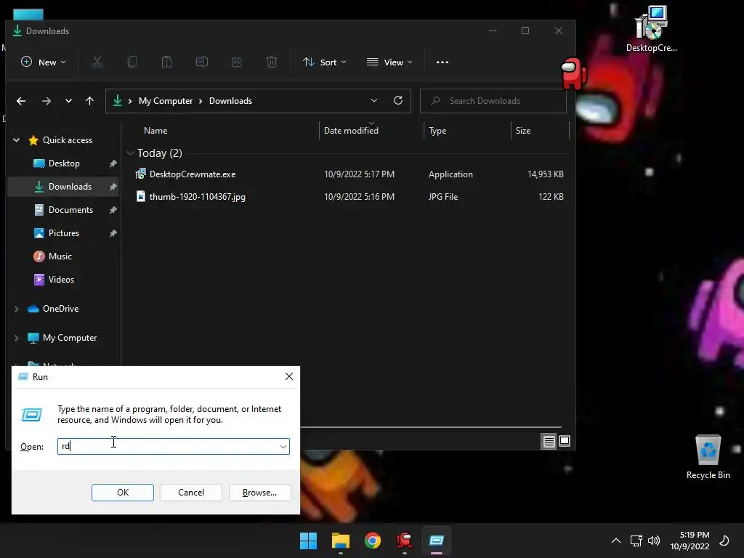The image size is (744, 558).
Task: Open Windows Start menu on taskbar
Action: tap(308, 541)
